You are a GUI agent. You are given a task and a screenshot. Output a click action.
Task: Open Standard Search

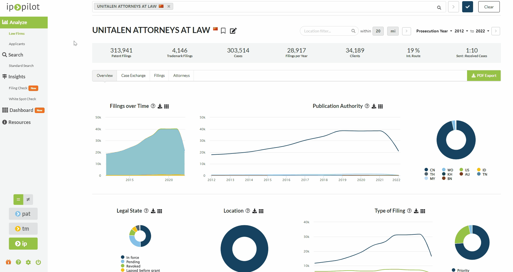pos(21,66)
